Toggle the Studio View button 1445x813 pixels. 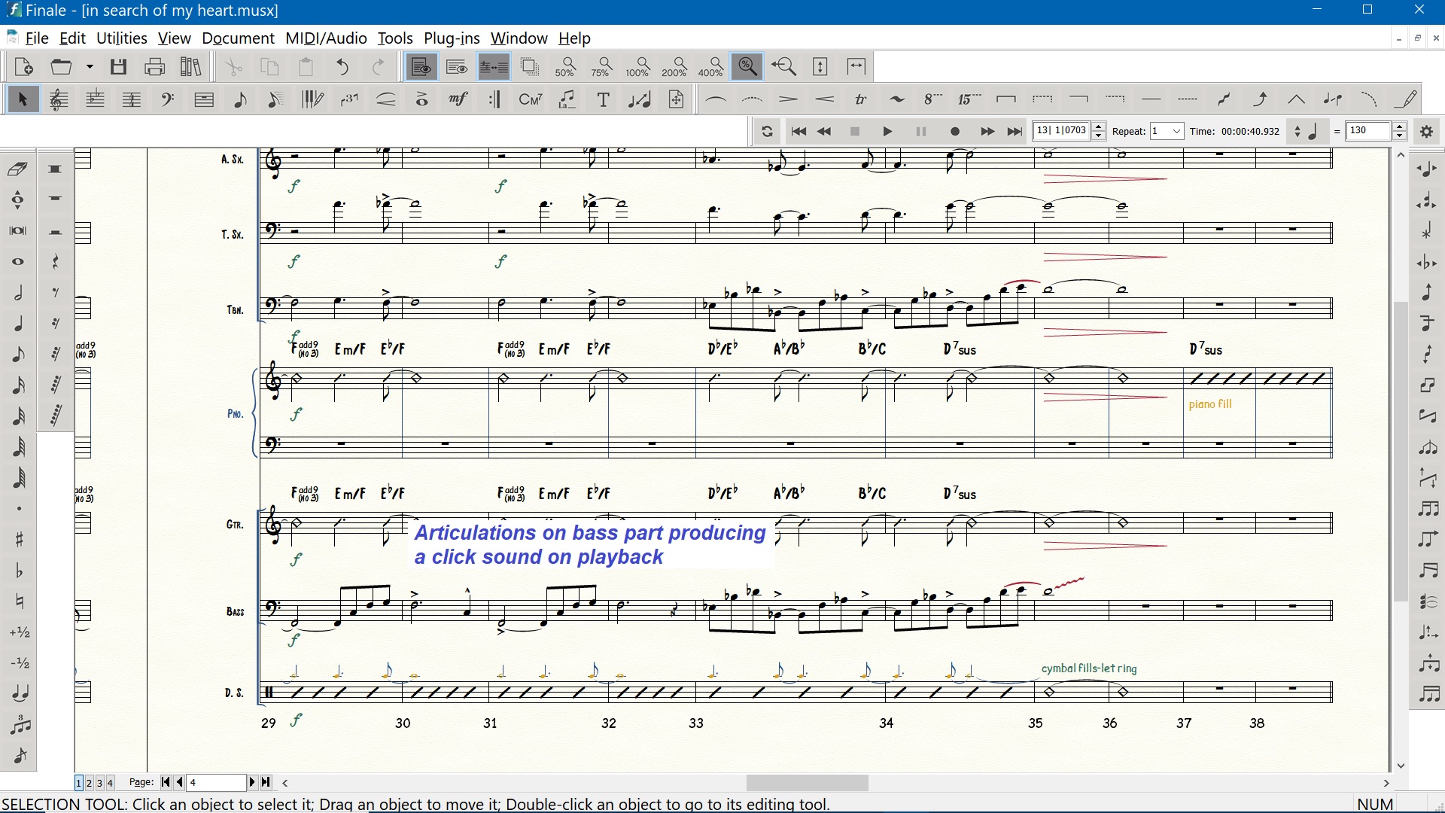tap(494, 67)
